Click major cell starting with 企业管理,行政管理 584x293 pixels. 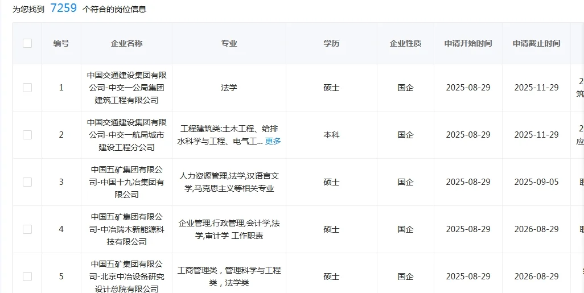point(229,229)
